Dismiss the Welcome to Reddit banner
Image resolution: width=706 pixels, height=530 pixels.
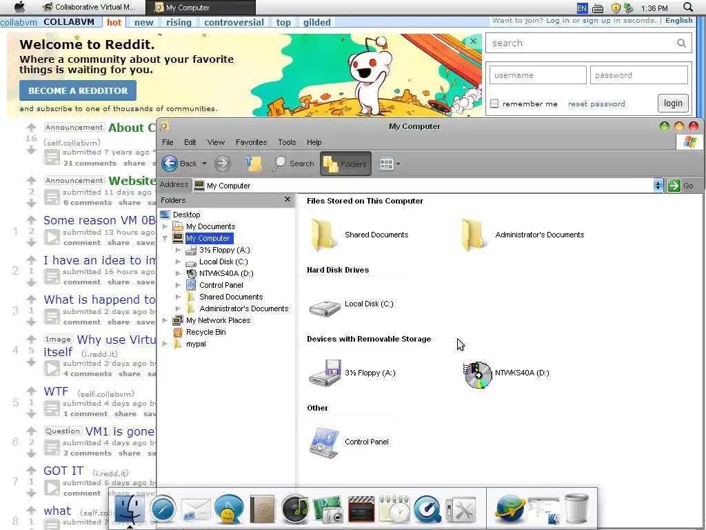point(473,41)
